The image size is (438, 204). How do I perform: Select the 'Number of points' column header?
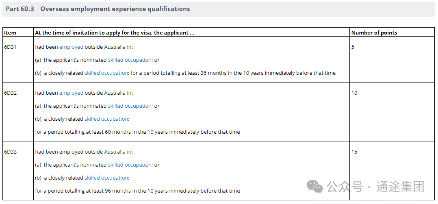pyautogui.click(x=374, y=33)
